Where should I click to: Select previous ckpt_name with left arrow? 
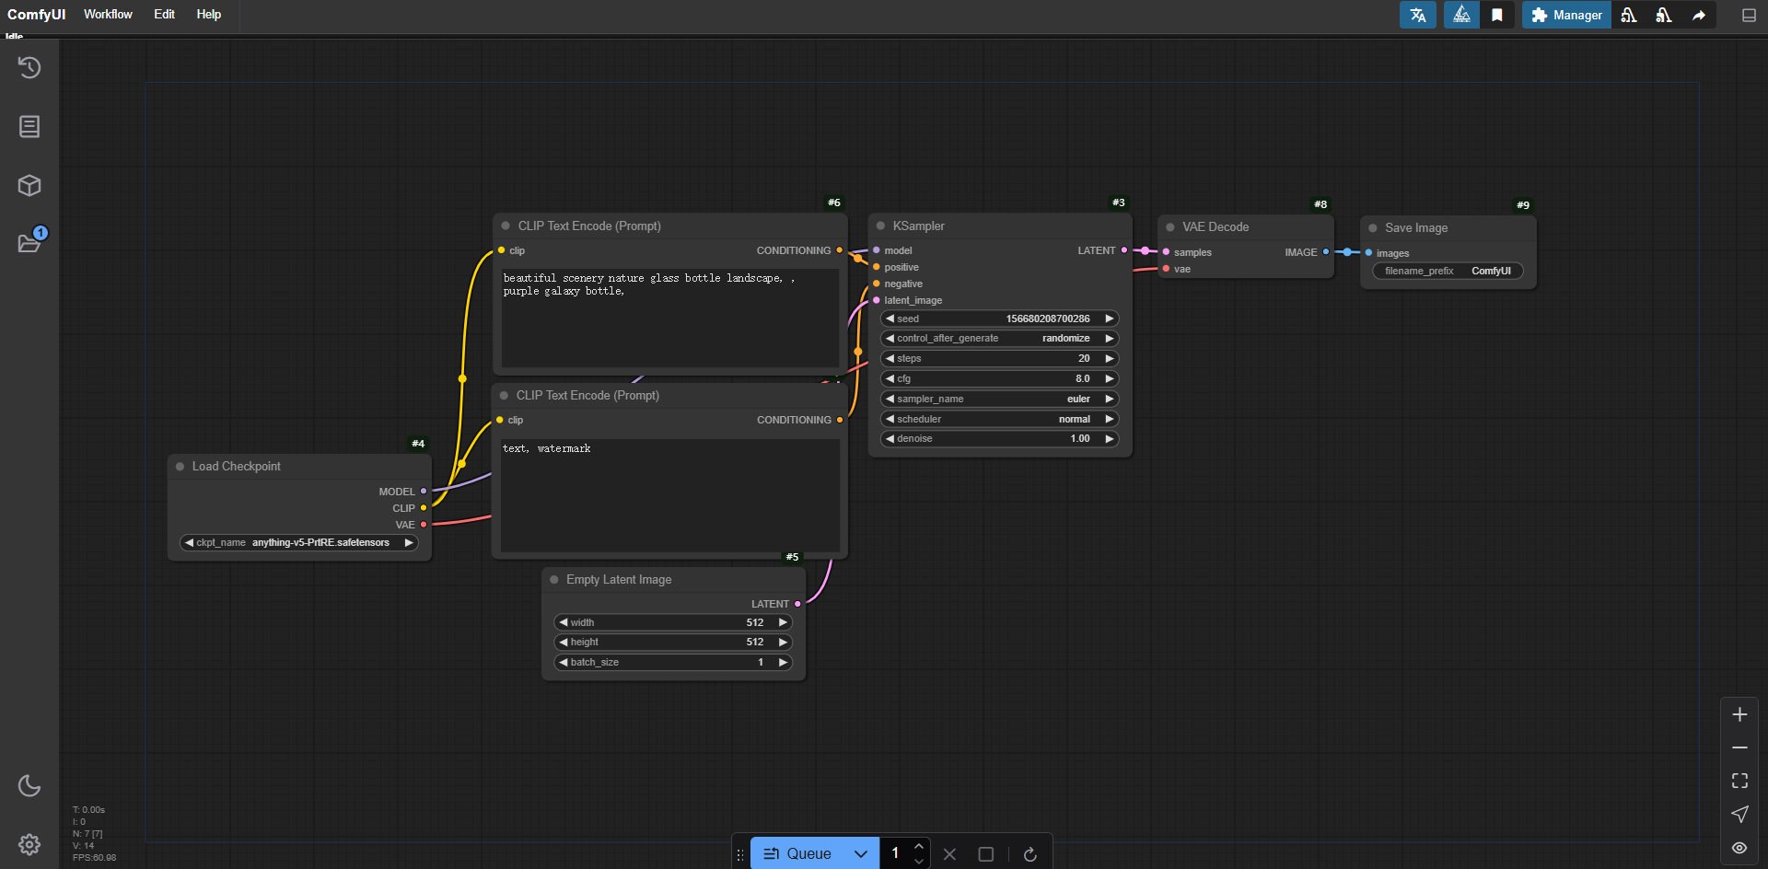point(189,542)
